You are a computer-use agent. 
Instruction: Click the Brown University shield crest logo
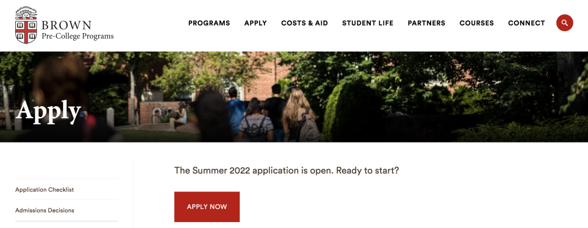(x=26, y=26)
